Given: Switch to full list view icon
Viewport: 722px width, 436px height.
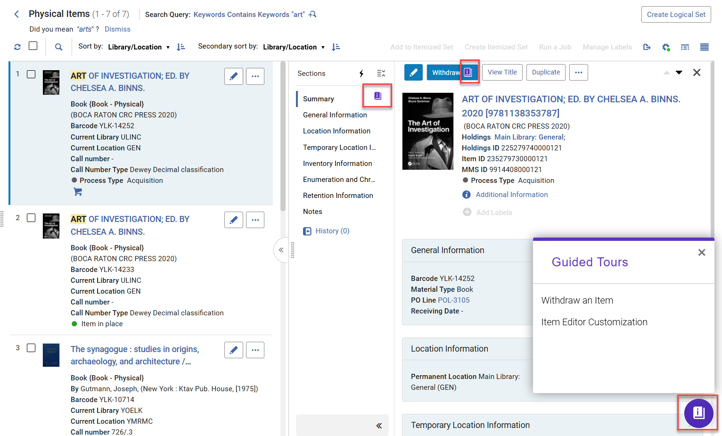Looking at the screenshot, I should pyautogui.click(x=705, y=47).
